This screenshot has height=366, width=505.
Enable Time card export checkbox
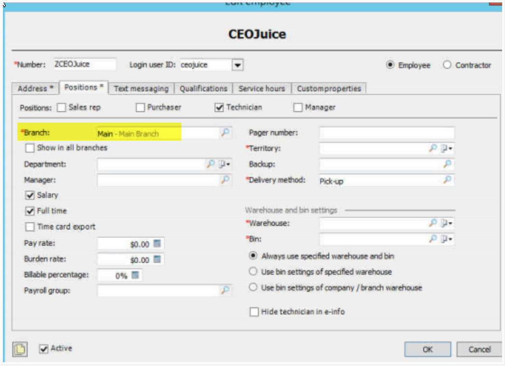coord(29,227)
